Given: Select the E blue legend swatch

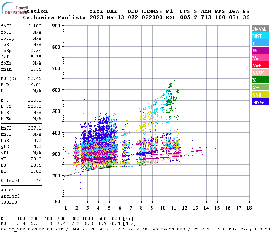Looking at the screenshot, I should pyautogui.click(x=260, y=43).
